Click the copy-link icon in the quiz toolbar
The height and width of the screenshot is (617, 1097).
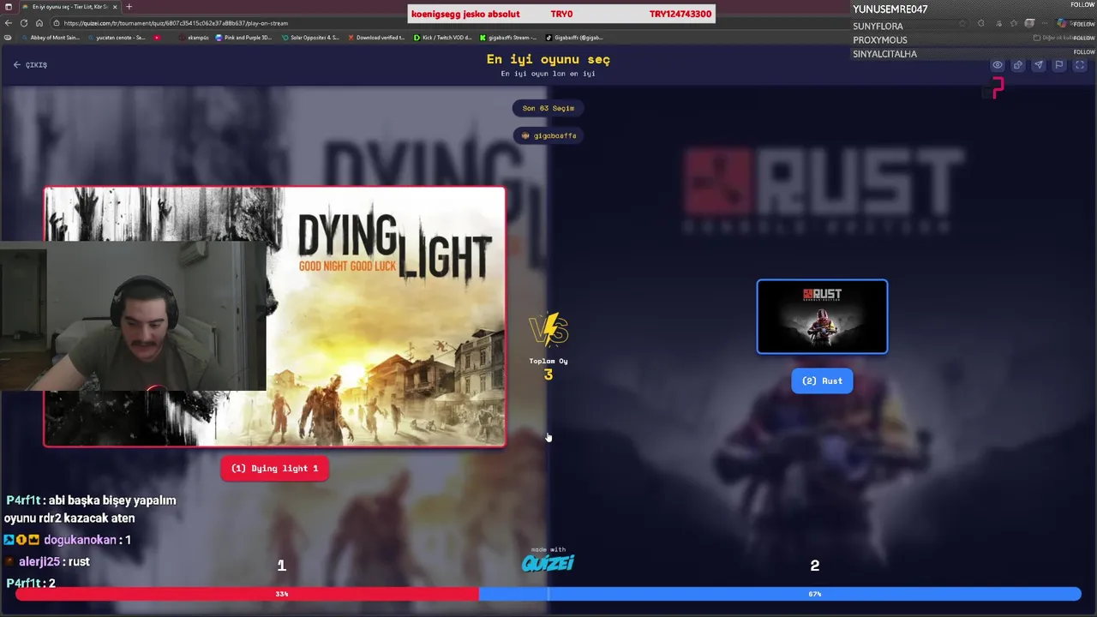click(x=1018, y=65)
